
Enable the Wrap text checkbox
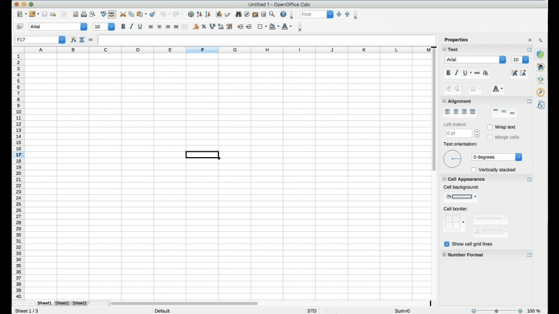tap(490, 127)
